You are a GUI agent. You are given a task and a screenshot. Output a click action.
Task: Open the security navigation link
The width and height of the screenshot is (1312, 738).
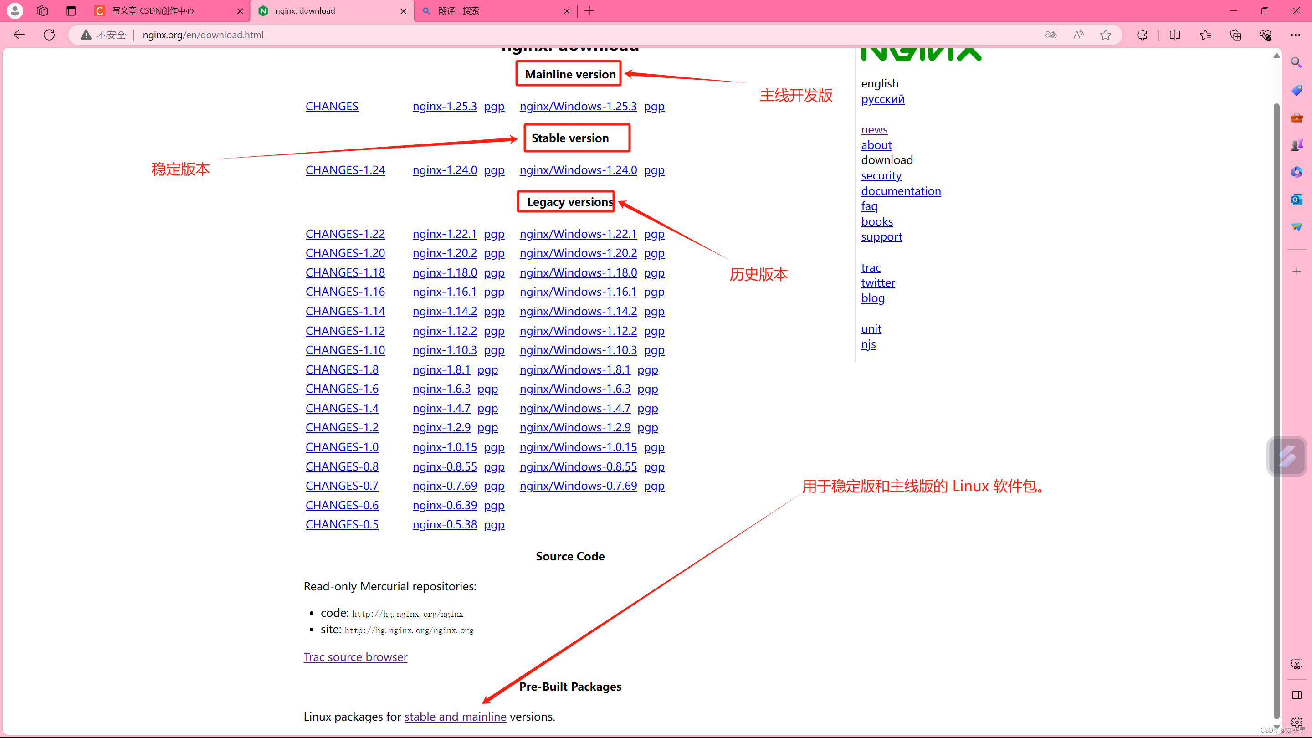(x=881, y=176)
